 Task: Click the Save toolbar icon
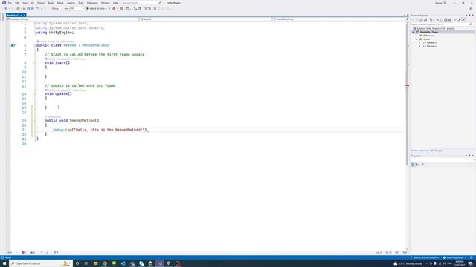pyautogui.click(x=28, y=8)
